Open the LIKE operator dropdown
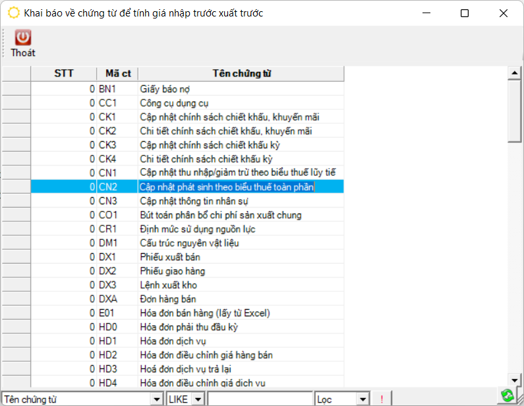Viewport: 524px width, 406px height. coord(199,399)
